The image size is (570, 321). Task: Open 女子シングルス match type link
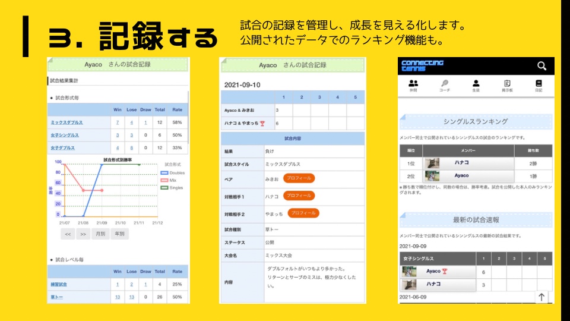64,135
